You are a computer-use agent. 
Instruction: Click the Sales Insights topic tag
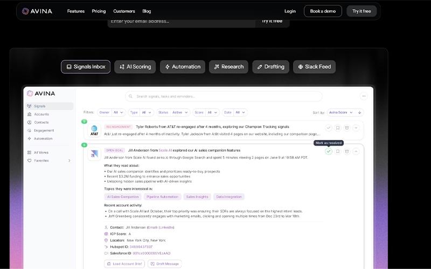[x=197, y=197]
